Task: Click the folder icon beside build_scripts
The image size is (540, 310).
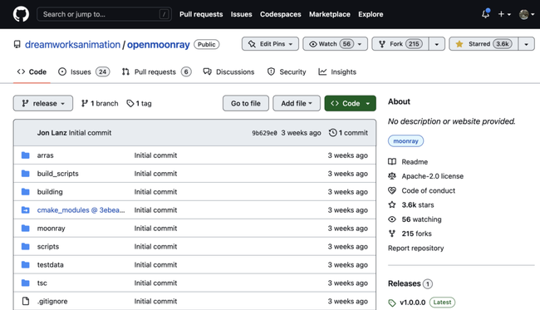Action: pos(26,173)
